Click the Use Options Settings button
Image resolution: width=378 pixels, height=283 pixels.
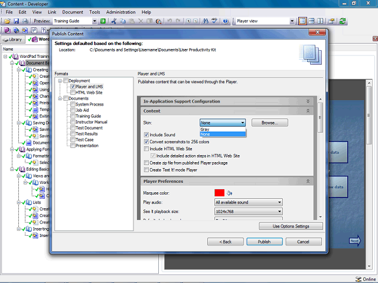[x=291, y=226]
